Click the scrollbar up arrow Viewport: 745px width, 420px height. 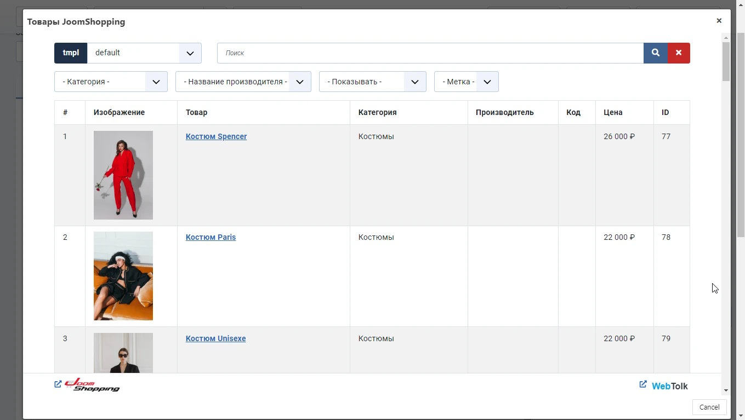(x=726, y=38)
